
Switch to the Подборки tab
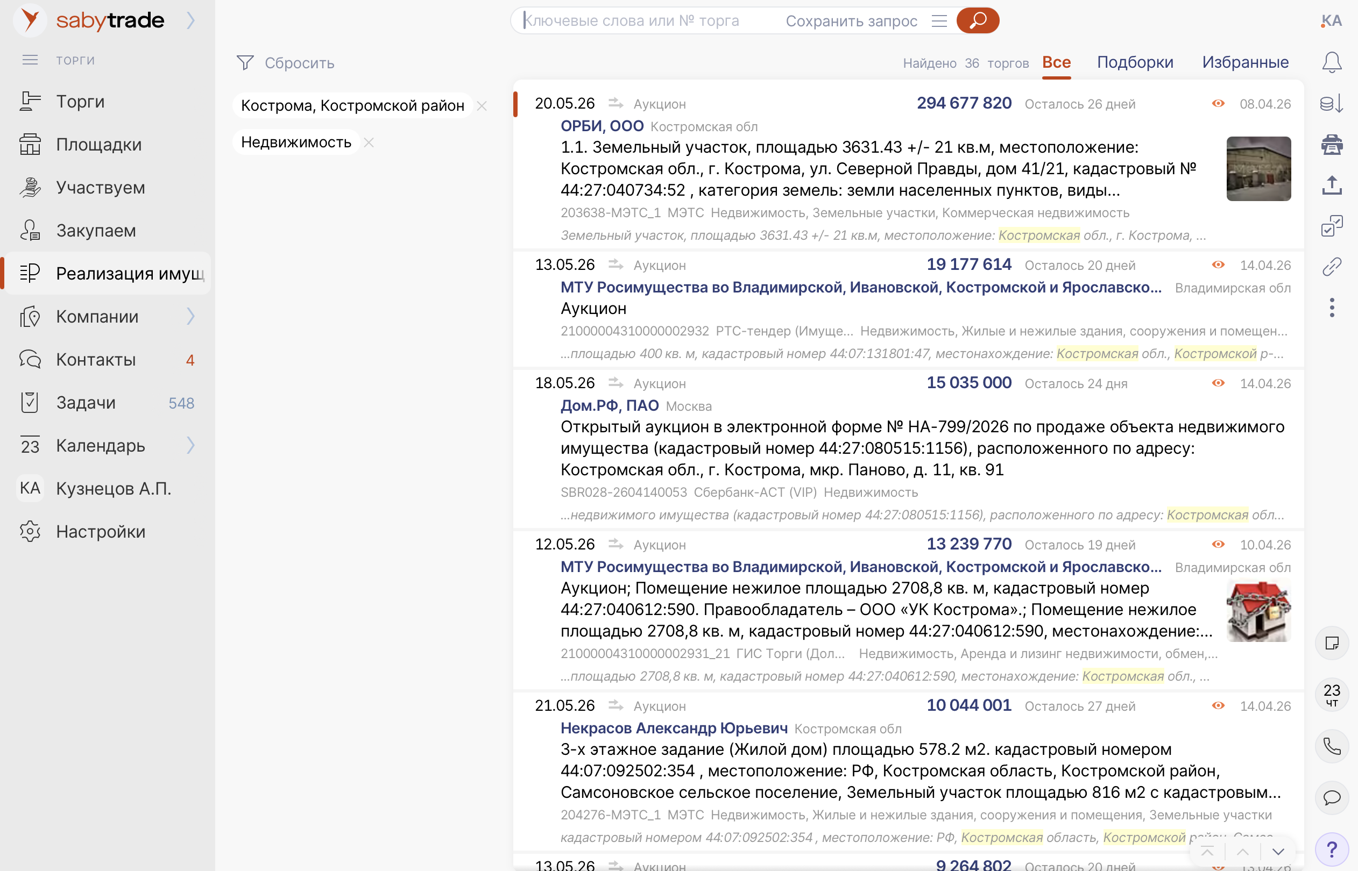(x=1135, y=62)
